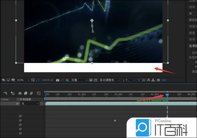Toggle the region of interest icon
The width and height of the screenshot is (197, 138).
coord(91,80)
